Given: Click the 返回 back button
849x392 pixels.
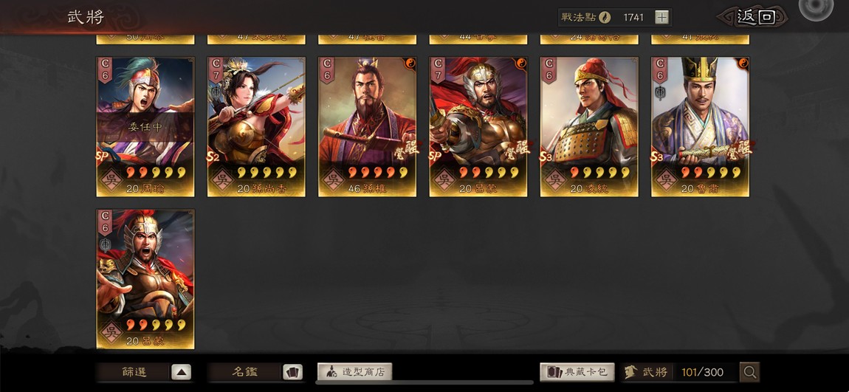Looking at the screenshot, I should (755, 17).
